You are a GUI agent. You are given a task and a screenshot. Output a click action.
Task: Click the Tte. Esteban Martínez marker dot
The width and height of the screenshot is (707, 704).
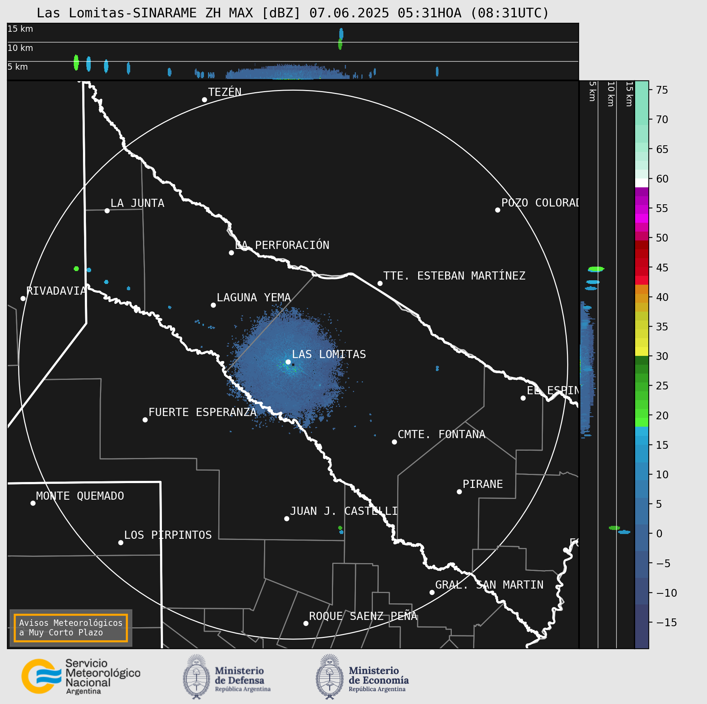coord(380,283)
